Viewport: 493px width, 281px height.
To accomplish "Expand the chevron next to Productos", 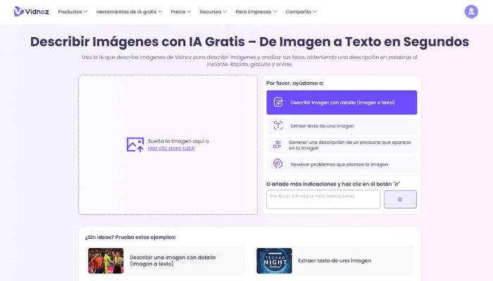I will point(85,12).
